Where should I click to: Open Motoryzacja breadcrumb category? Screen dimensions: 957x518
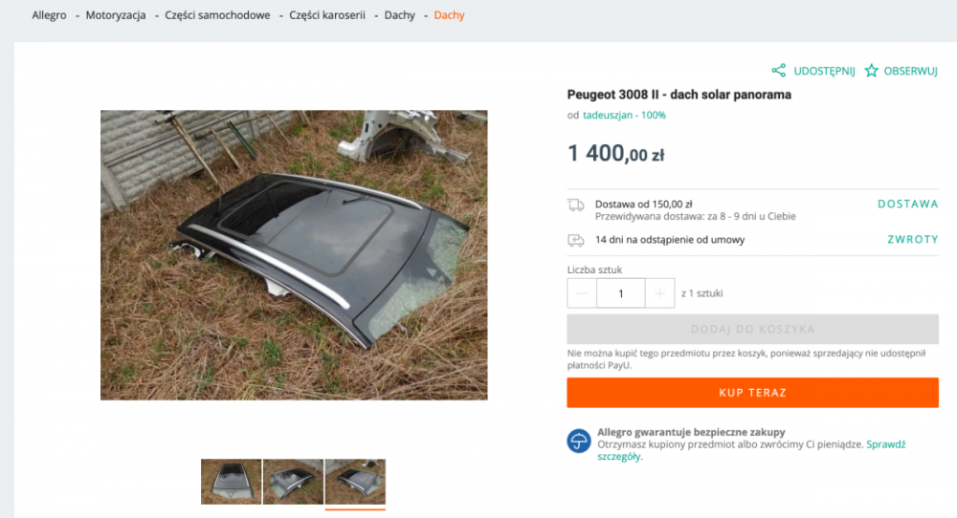point(115,15)
